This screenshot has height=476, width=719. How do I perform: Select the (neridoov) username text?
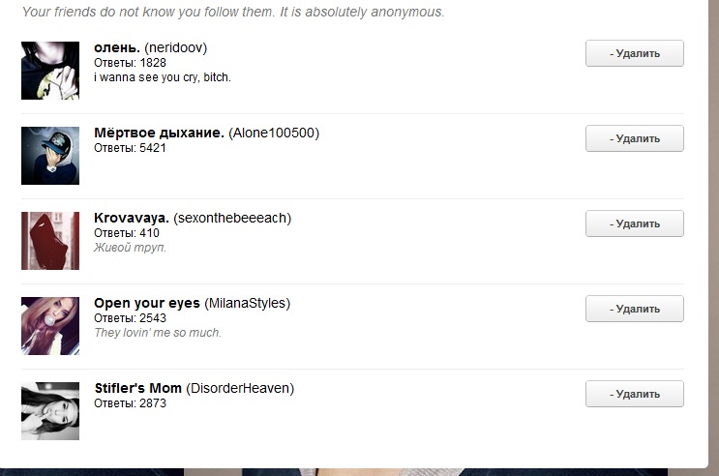175,47
